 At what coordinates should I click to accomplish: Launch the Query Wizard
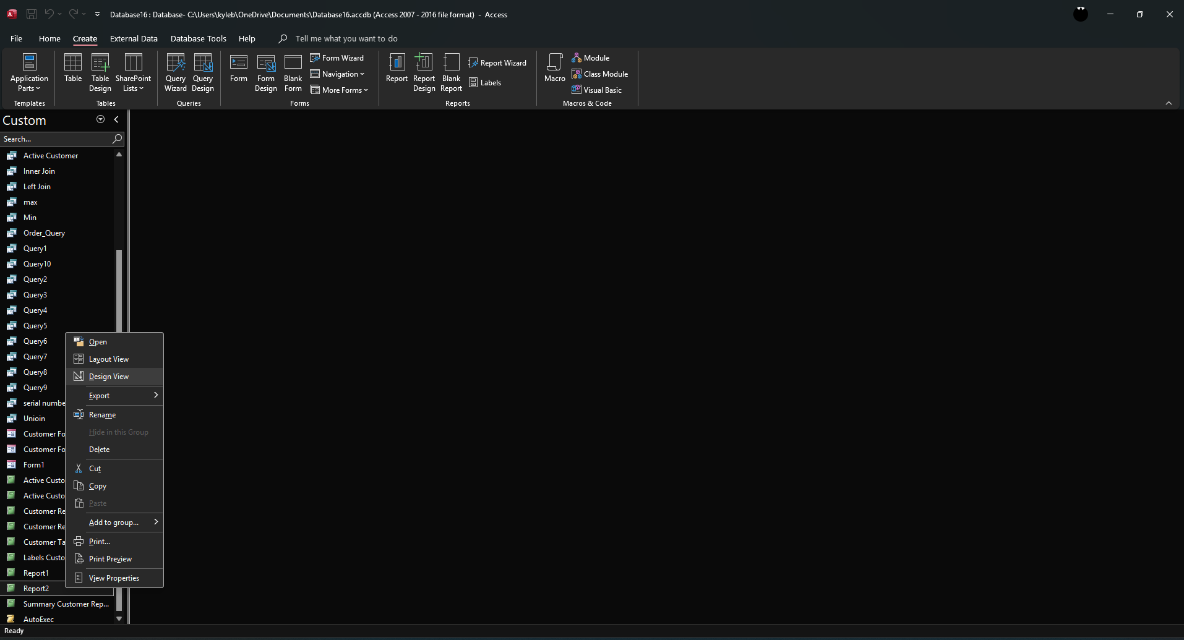(176, 72)
